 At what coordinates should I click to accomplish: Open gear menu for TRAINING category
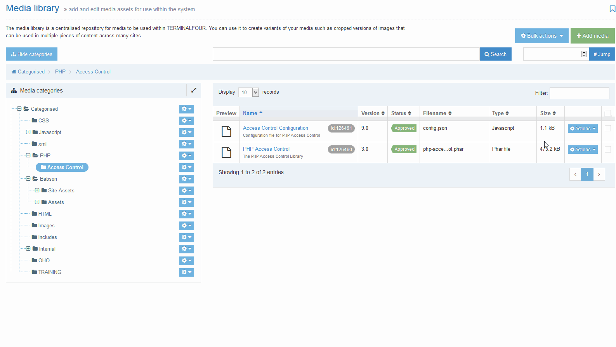click(186, 272)
